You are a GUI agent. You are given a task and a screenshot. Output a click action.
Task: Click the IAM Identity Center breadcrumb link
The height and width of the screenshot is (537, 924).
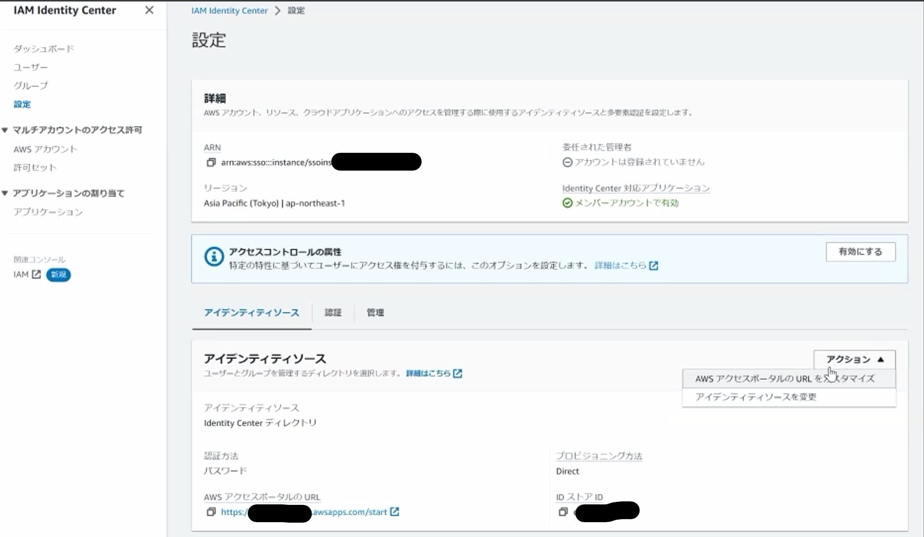tap(229, 10)
